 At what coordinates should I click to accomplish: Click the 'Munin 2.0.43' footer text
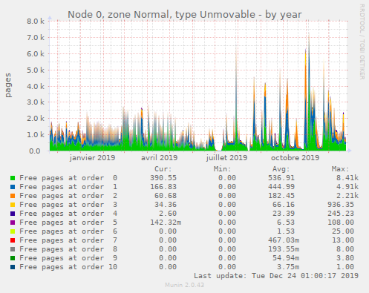coord(185,285)
